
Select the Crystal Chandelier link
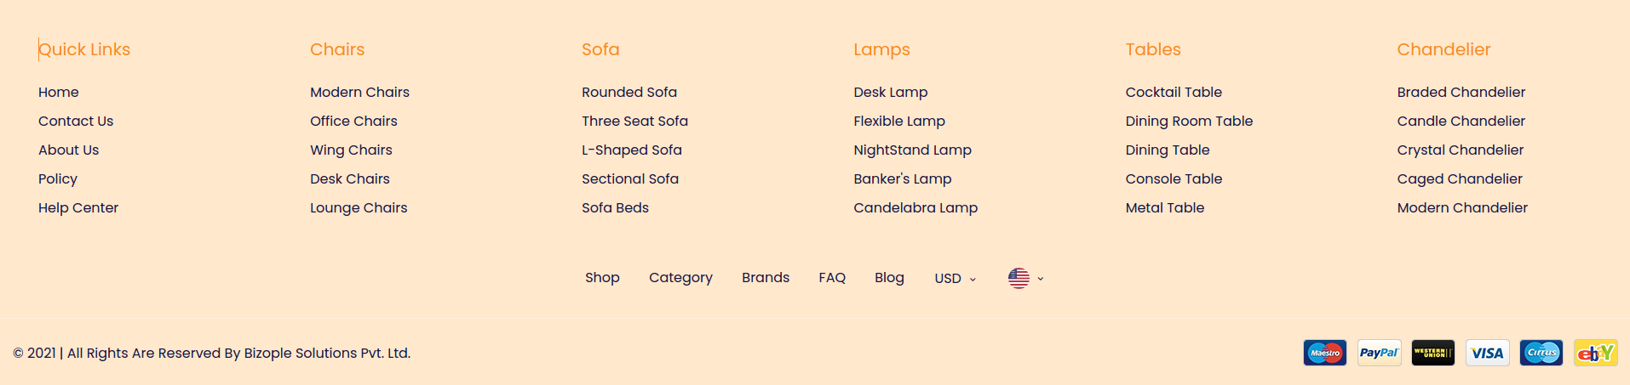[1460, 150]
